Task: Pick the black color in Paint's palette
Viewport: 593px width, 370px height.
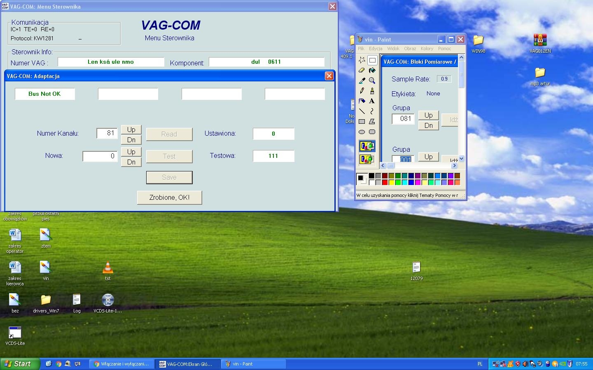Action: [371, 176]
